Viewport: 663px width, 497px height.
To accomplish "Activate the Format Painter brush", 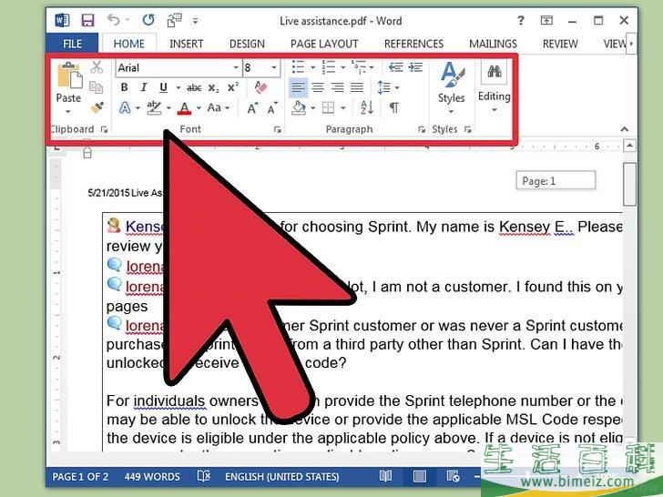I will coord(97,107).
